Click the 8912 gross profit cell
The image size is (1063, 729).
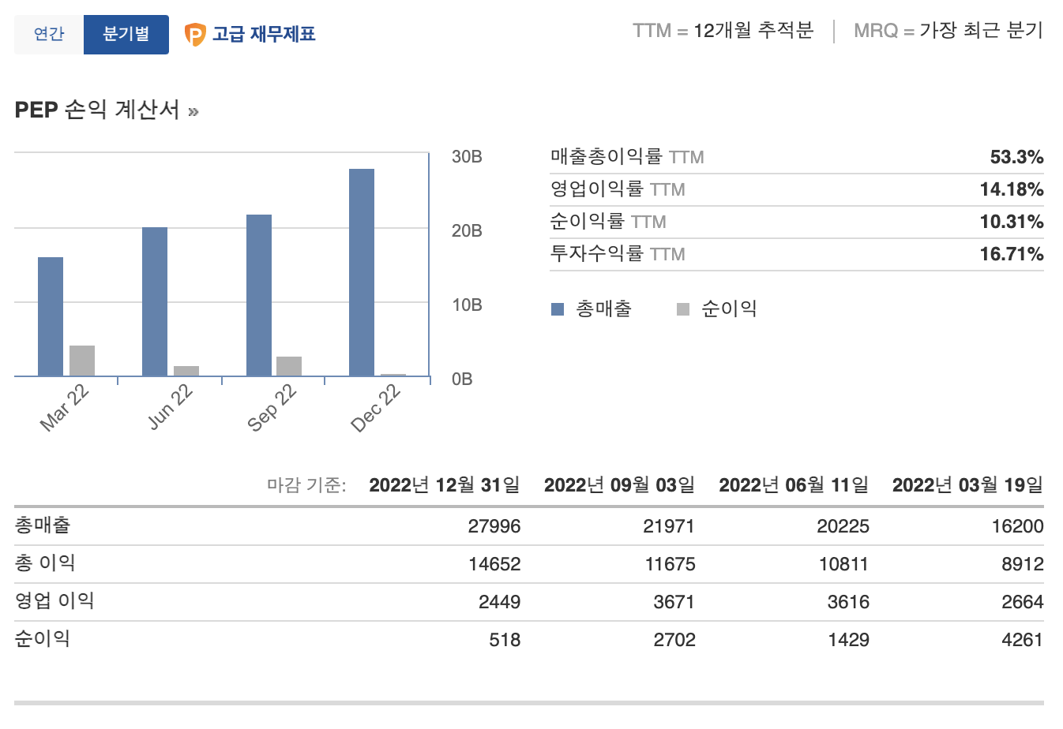coord(1023,564)
